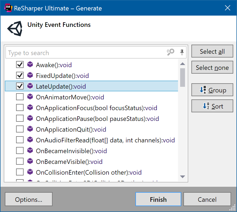This screenshot has height=212, width=237.
Task: Click the scrollbar down arrow
Action: (x=183, y=177)
